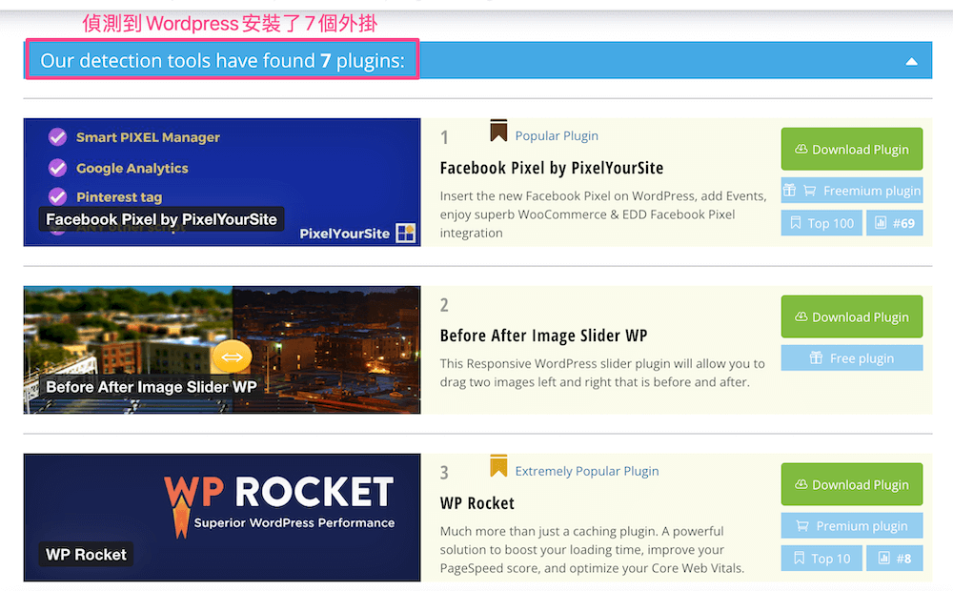This screenshot has width=953, height=591.
Task: Download the WP Rocket plugin
Action: point(851,484)
